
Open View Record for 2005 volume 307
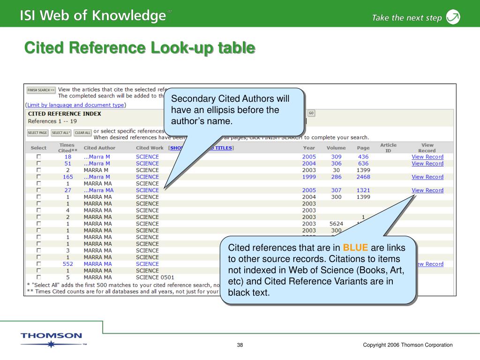tap(427, 190)
